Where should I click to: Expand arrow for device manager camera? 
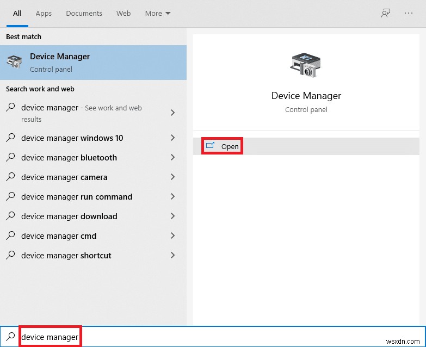[173, 177]
